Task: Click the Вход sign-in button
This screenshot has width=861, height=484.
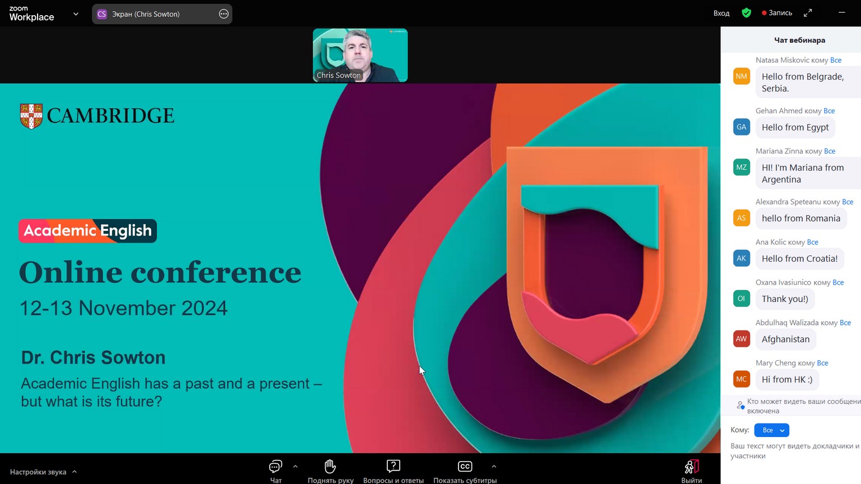Action: (x=721, y=13)
